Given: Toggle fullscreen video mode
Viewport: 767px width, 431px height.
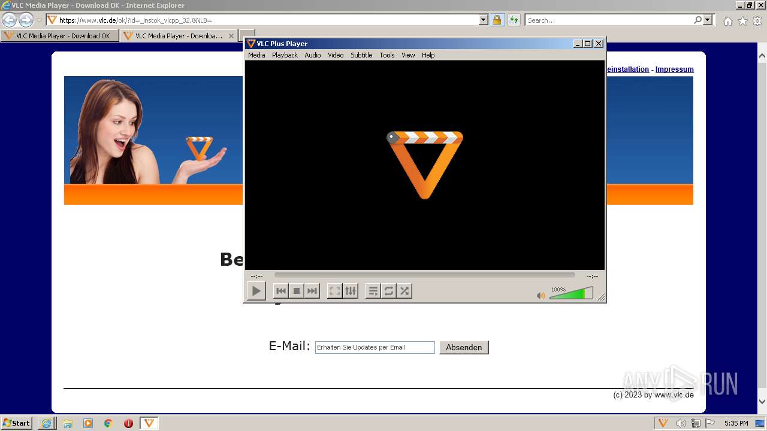Looking at the screenshot, I should coord(335,291).
